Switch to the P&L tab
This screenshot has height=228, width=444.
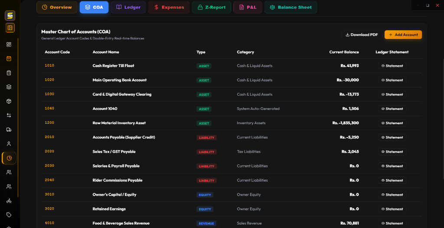(248, 7)
